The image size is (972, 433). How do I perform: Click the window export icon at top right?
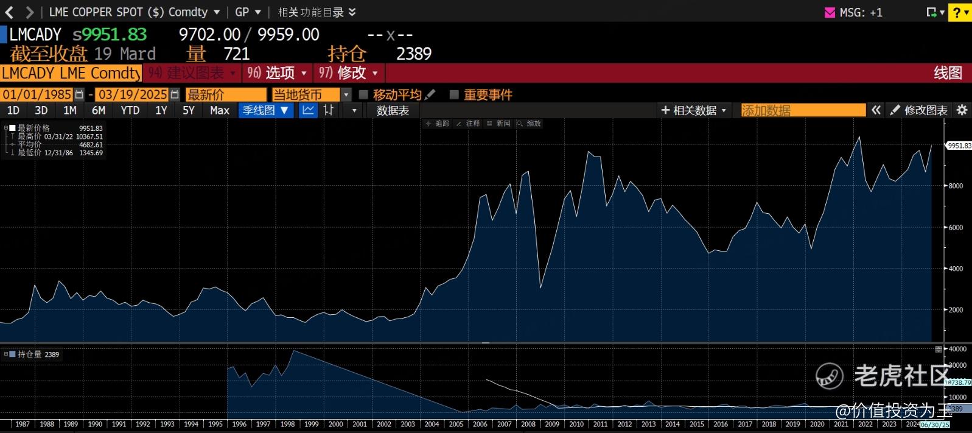coord(931,12)
